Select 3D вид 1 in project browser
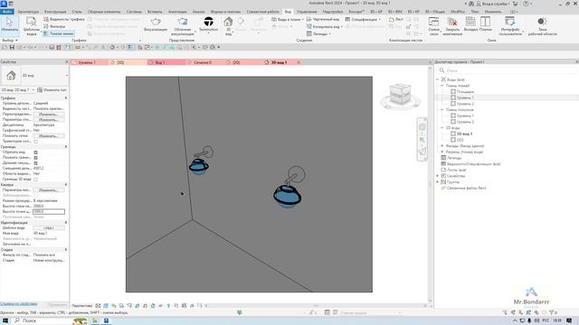The width and height of the screenshot is (579, 325). [464, 134]
